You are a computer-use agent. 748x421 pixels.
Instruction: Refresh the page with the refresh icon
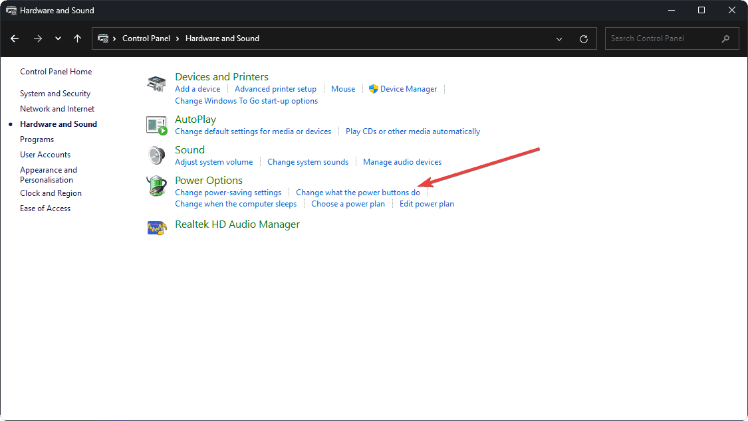point(584,39)
